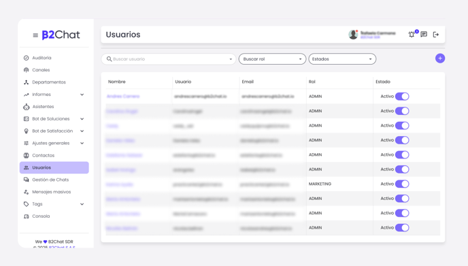Click the Mensajes masivos icon
The width and height of the screenshot is (468, 266).
27,192
